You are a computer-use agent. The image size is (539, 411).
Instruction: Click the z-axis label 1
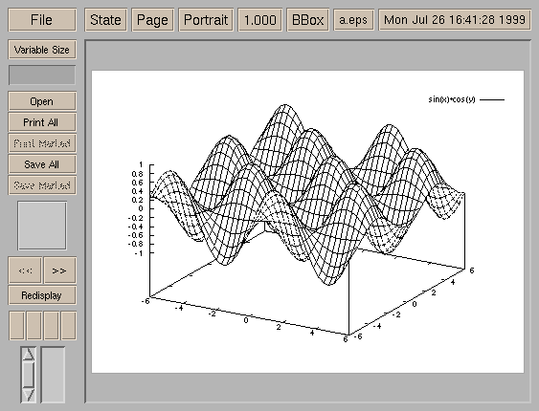point(141,164)
